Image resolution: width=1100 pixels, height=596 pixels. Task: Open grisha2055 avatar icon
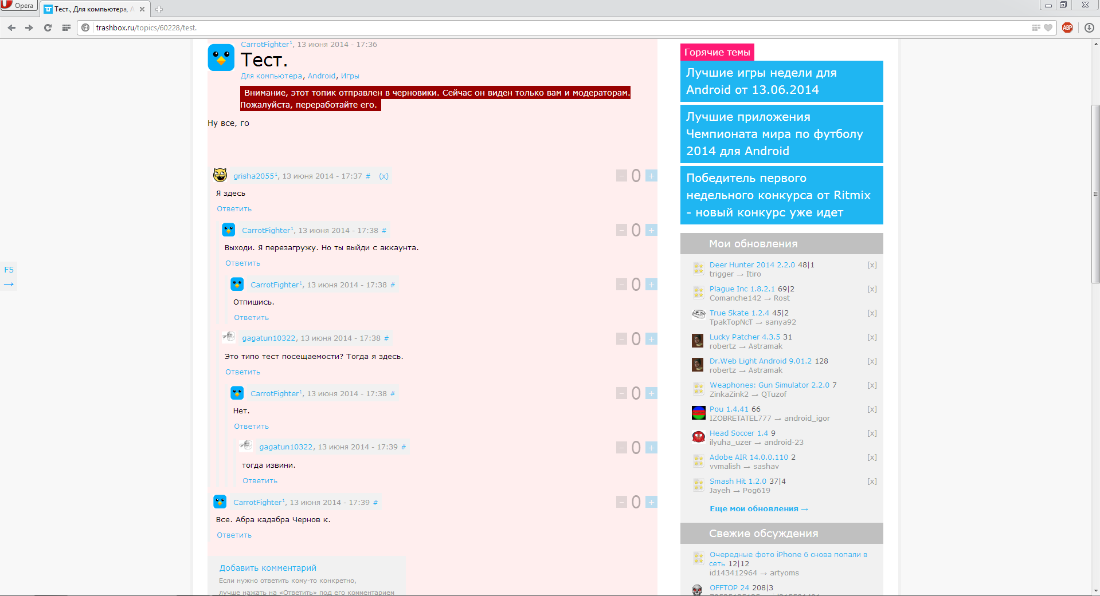pyautogui.click(x=220, y=175)
